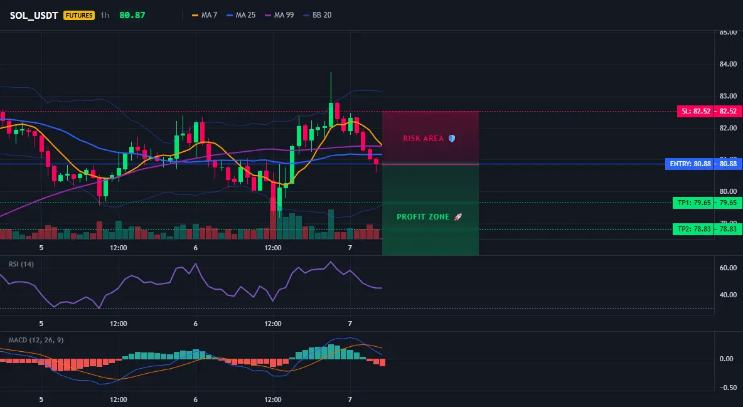Select the 1h timeframe label
743x407 pixels.
click(x=105, y=15)
